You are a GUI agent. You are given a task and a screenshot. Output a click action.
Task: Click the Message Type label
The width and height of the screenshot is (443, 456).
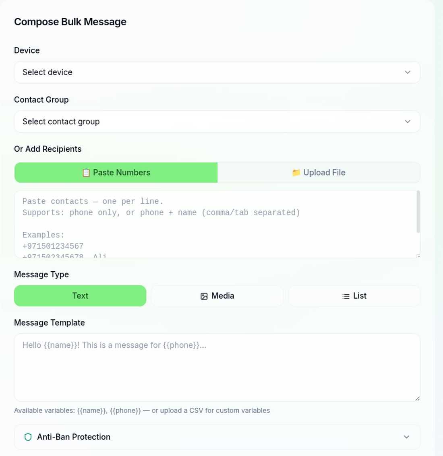pos(41,274)
